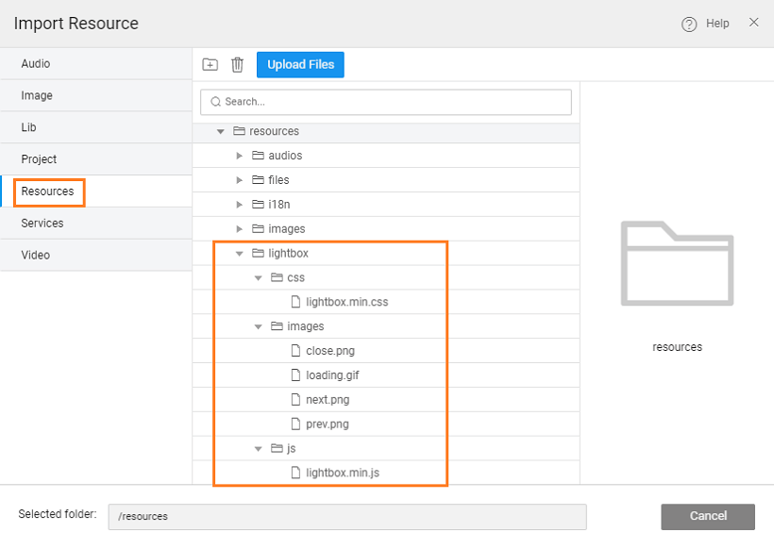Click the close.png file icon
This screenshot has height=549, width=774.
(295, 351)
